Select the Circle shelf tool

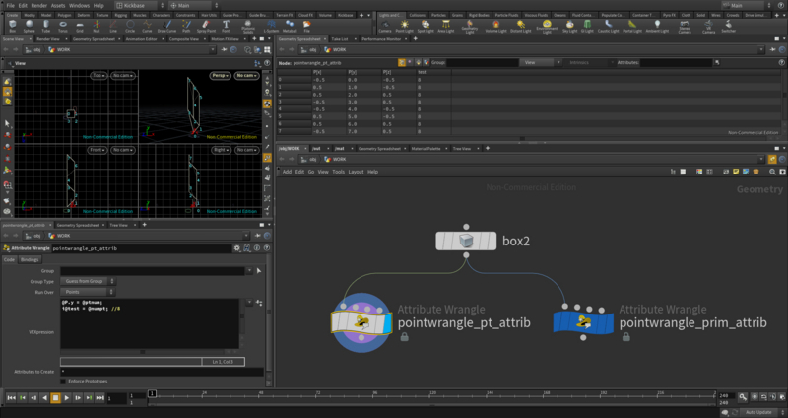pyautogui.click(x=130, y=26)
